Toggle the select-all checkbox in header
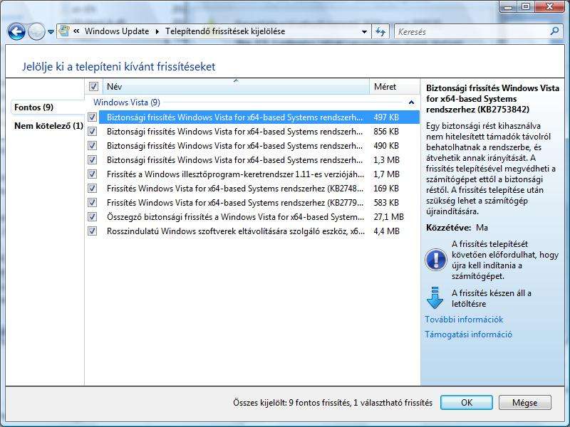This screenshot has width=570, height=427. click(93, 86)
